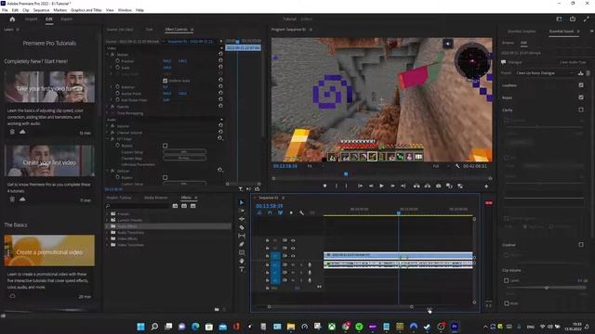Toggle Linked Selection in the timeline
Screen dimensions: 595x334
[x=280, y=212]
